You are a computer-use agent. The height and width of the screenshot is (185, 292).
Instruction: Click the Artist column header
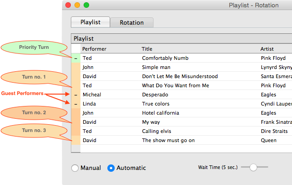[267, 49]
